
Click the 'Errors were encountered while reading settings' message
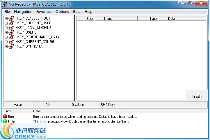coord(85,117)
